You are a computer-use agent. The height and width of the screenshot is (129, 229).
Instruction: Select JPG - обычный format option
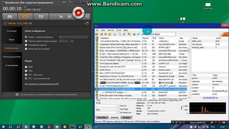(26, 75)
